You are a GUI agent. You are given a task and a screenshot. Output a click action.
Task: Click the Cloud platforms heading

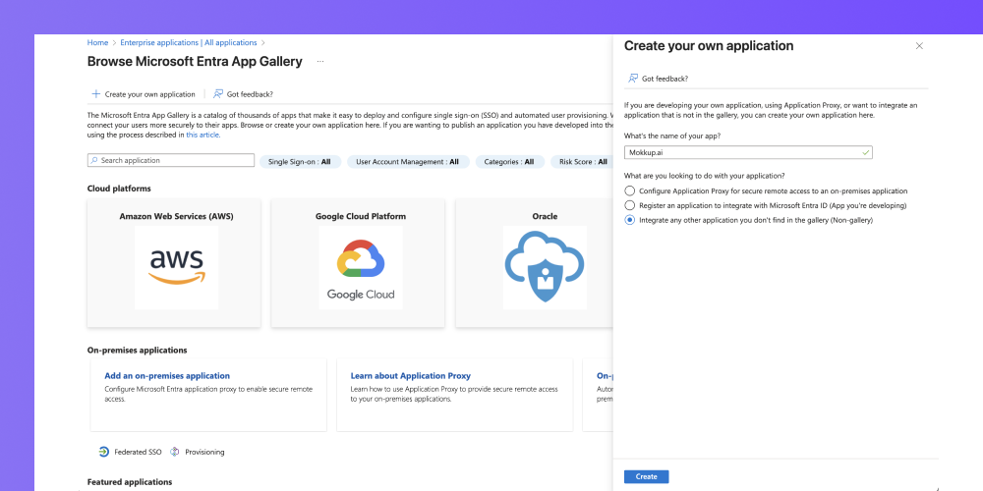pos(119,189)
